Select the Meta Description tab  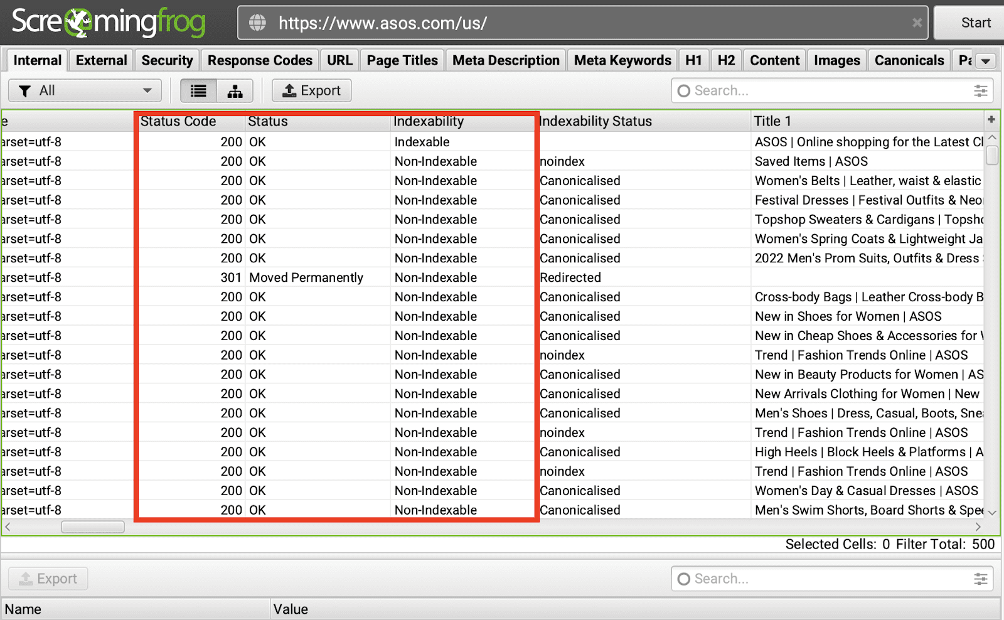(506, 60)
